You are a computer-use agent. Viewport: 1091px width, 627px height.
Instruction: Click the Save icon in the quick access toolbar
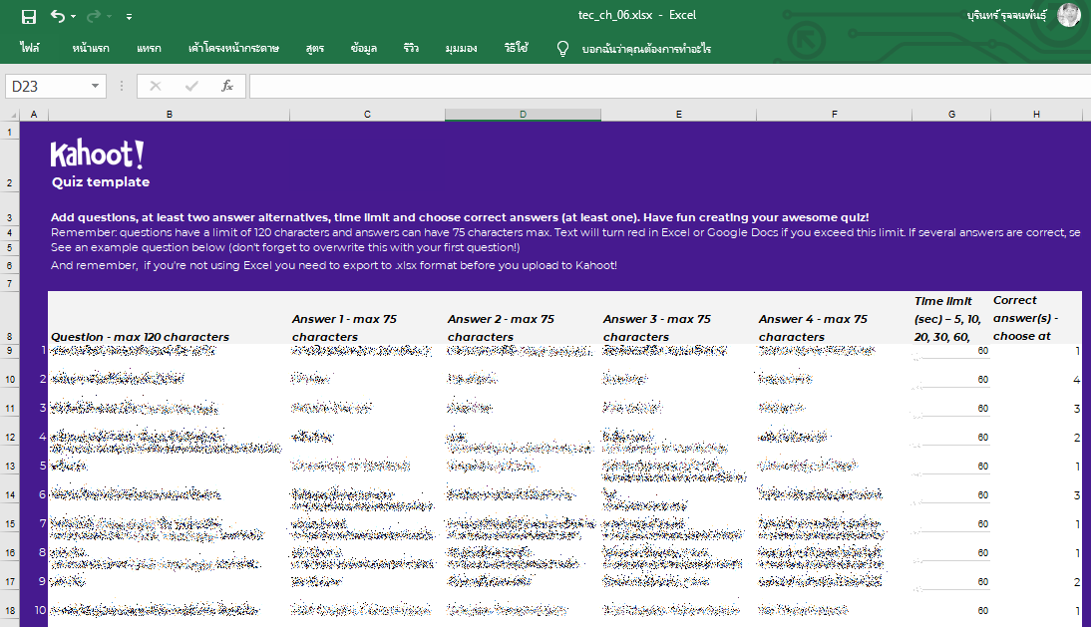[28, 16]
